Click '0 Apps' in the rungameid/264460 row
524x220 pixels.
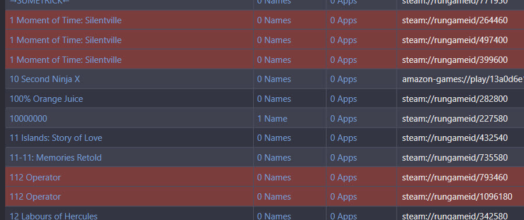coord(344,20)
